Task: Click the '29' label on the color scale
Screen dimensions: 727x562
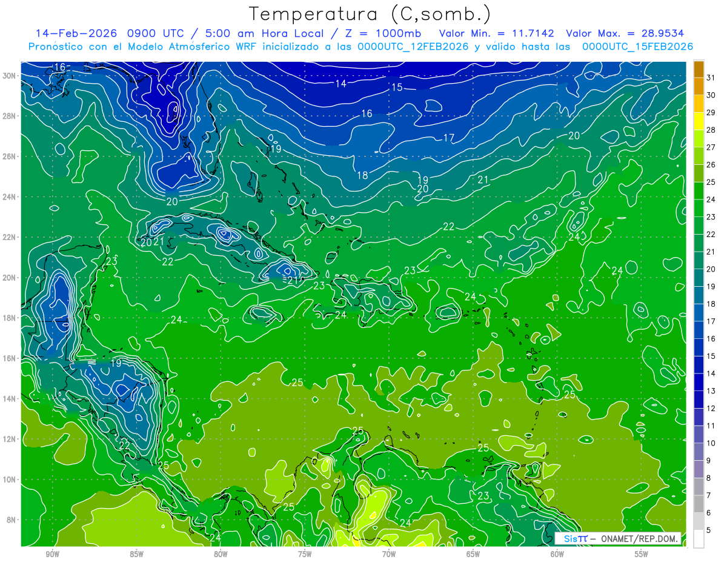Action: (x=711, y=112)
